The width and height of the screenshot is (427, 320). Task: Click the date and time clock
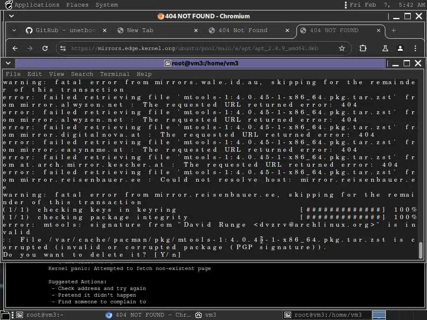387,5
